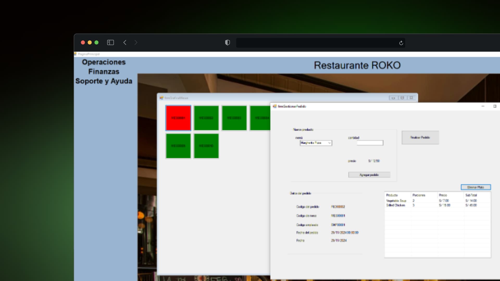Click the S/ 7.00 price cell

pos(444,201)
